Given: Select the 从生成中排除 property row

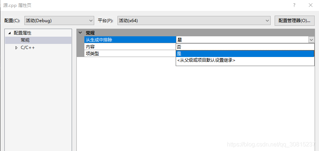Looking at the screenshot, I should coord(130,40).
